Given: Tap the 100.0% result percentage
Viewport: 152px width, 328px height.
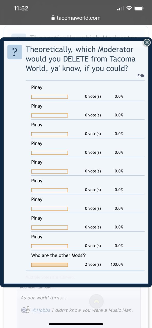Looking at the screenshot, I should pyautogui.click(x=117, y=264).
